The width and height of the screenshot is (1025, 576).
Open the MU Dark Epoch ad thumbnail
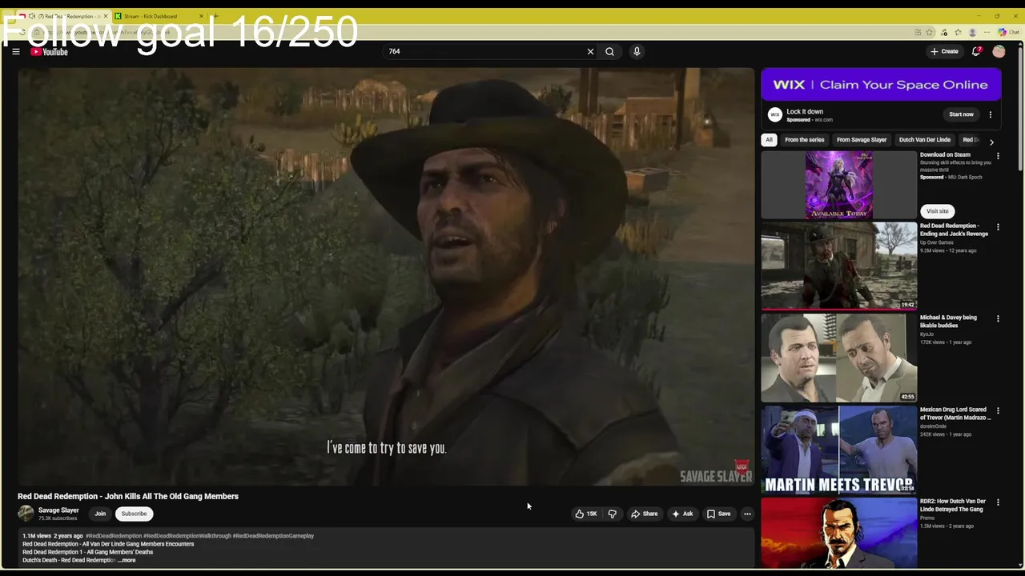(x=838, y=185)
